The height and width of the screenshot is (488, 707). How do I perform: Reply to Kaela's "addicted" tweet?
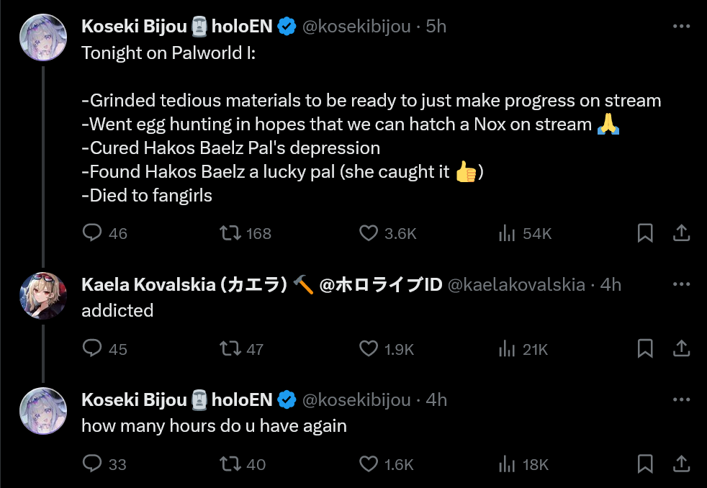point(92,348)
